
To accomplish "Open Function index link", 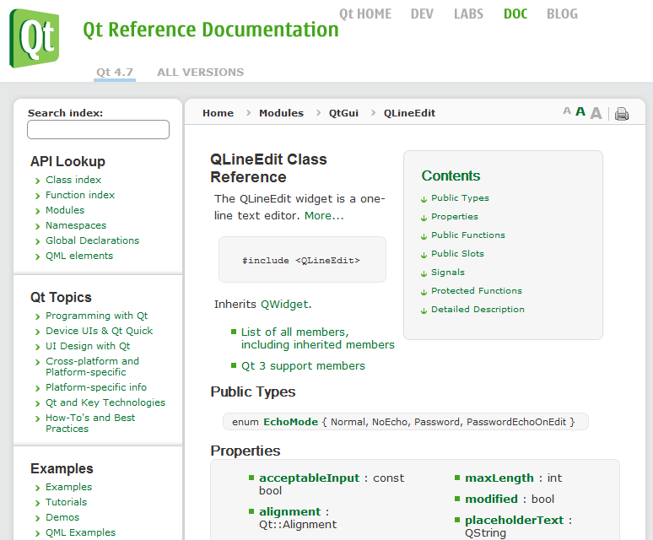I will 80,195.
